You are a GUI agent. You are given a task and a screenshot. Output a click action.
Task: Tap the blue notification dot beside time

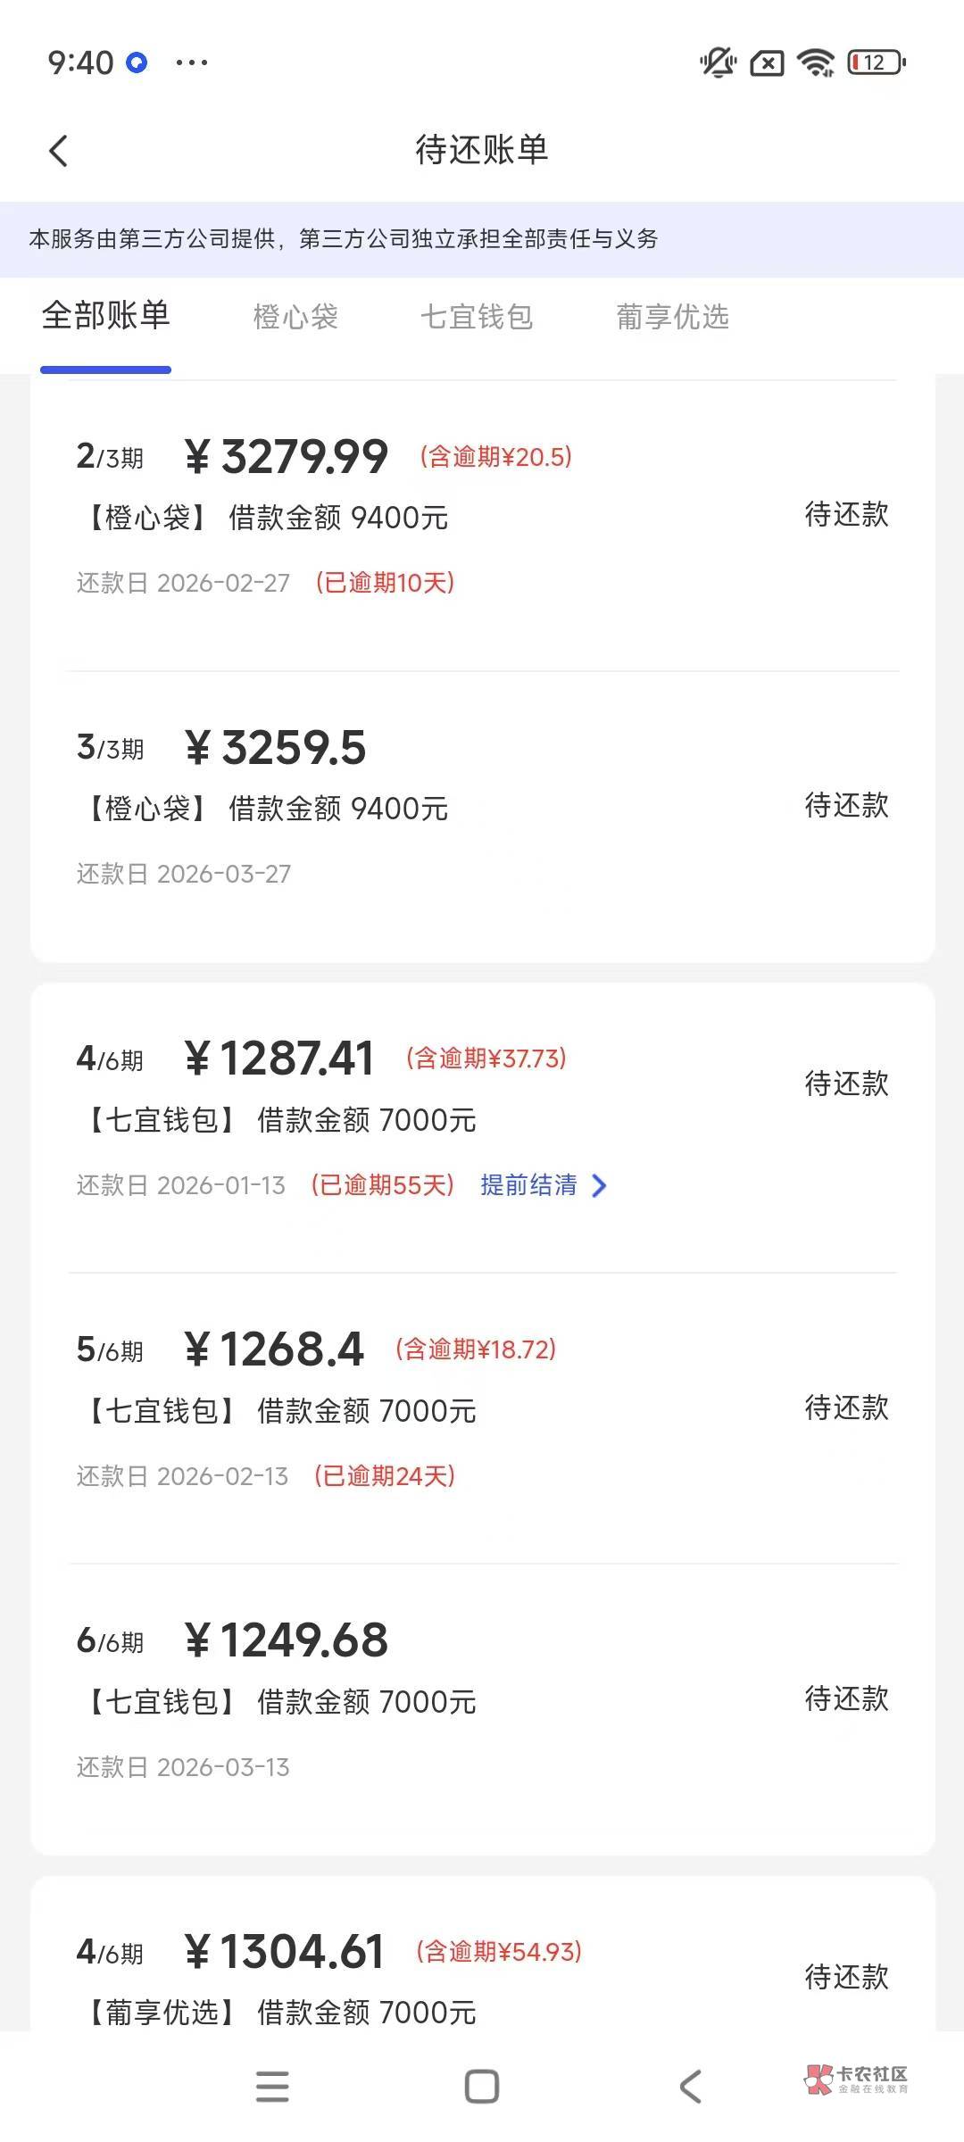137,62
